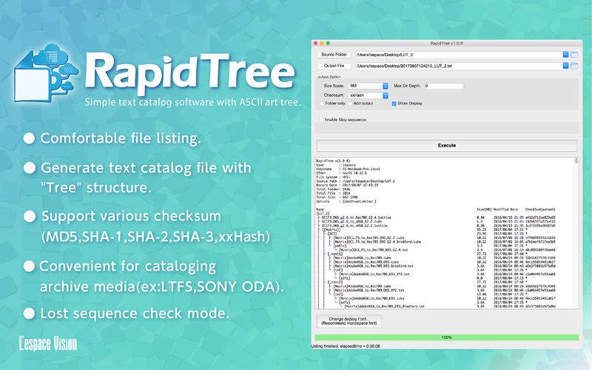Select the Hostname line in output log
Viewport: 592px width, 370px height.
click(348, 169)
